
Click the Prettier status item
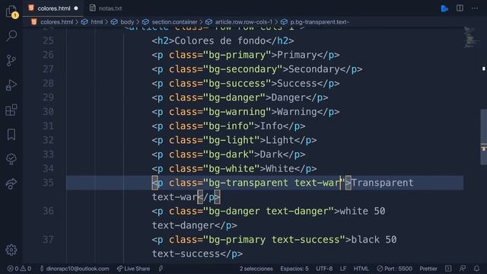[428, 269]
